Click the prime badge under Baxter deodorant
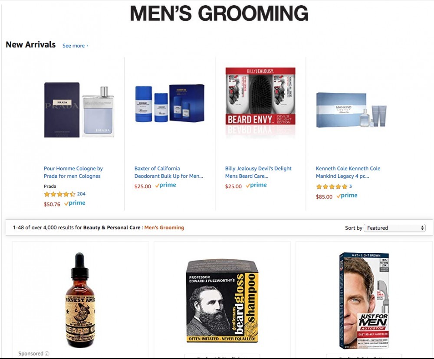434x359 pixels. [165, 185]
